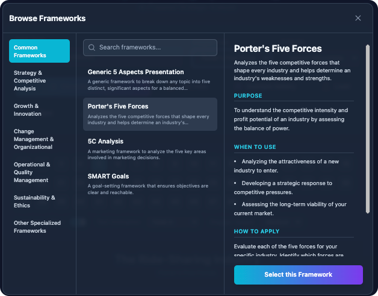Show Operational & Quality Management frameworks

[x=39, y=172]
